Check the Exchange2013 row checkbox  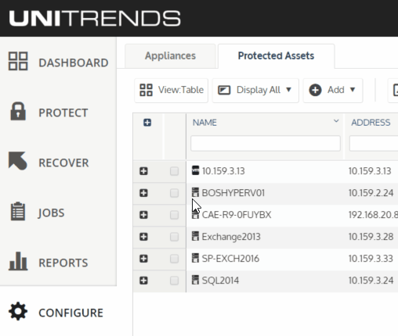click(x=174, y=237)
